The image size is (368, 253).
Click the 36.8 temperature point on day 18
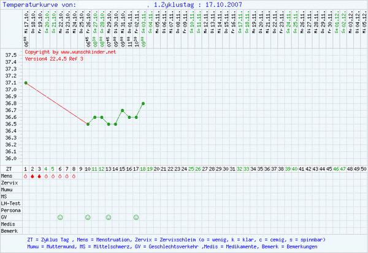point(143,103)
